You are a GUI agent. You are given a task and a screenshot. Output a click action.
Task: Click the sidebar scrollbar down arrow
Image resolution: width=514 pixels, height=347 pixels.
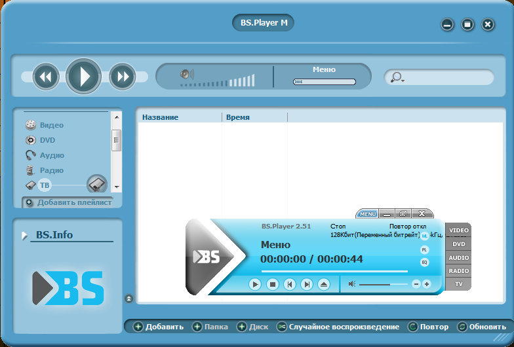coord(117,187)
